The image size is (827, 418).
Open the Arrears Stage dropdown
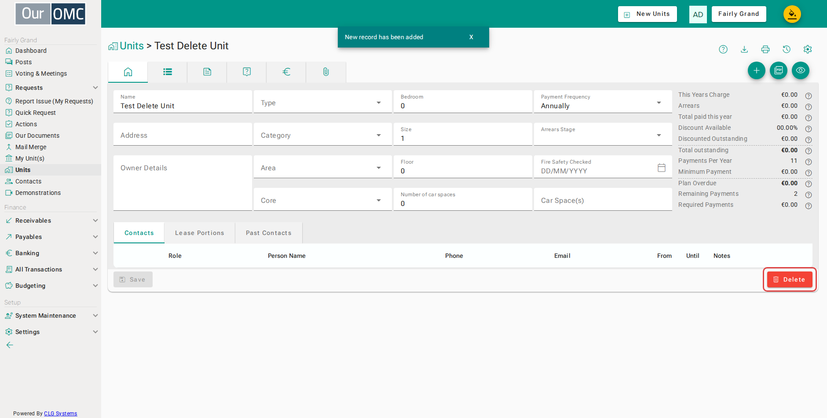pyautogui.click(x=603, y=134)
